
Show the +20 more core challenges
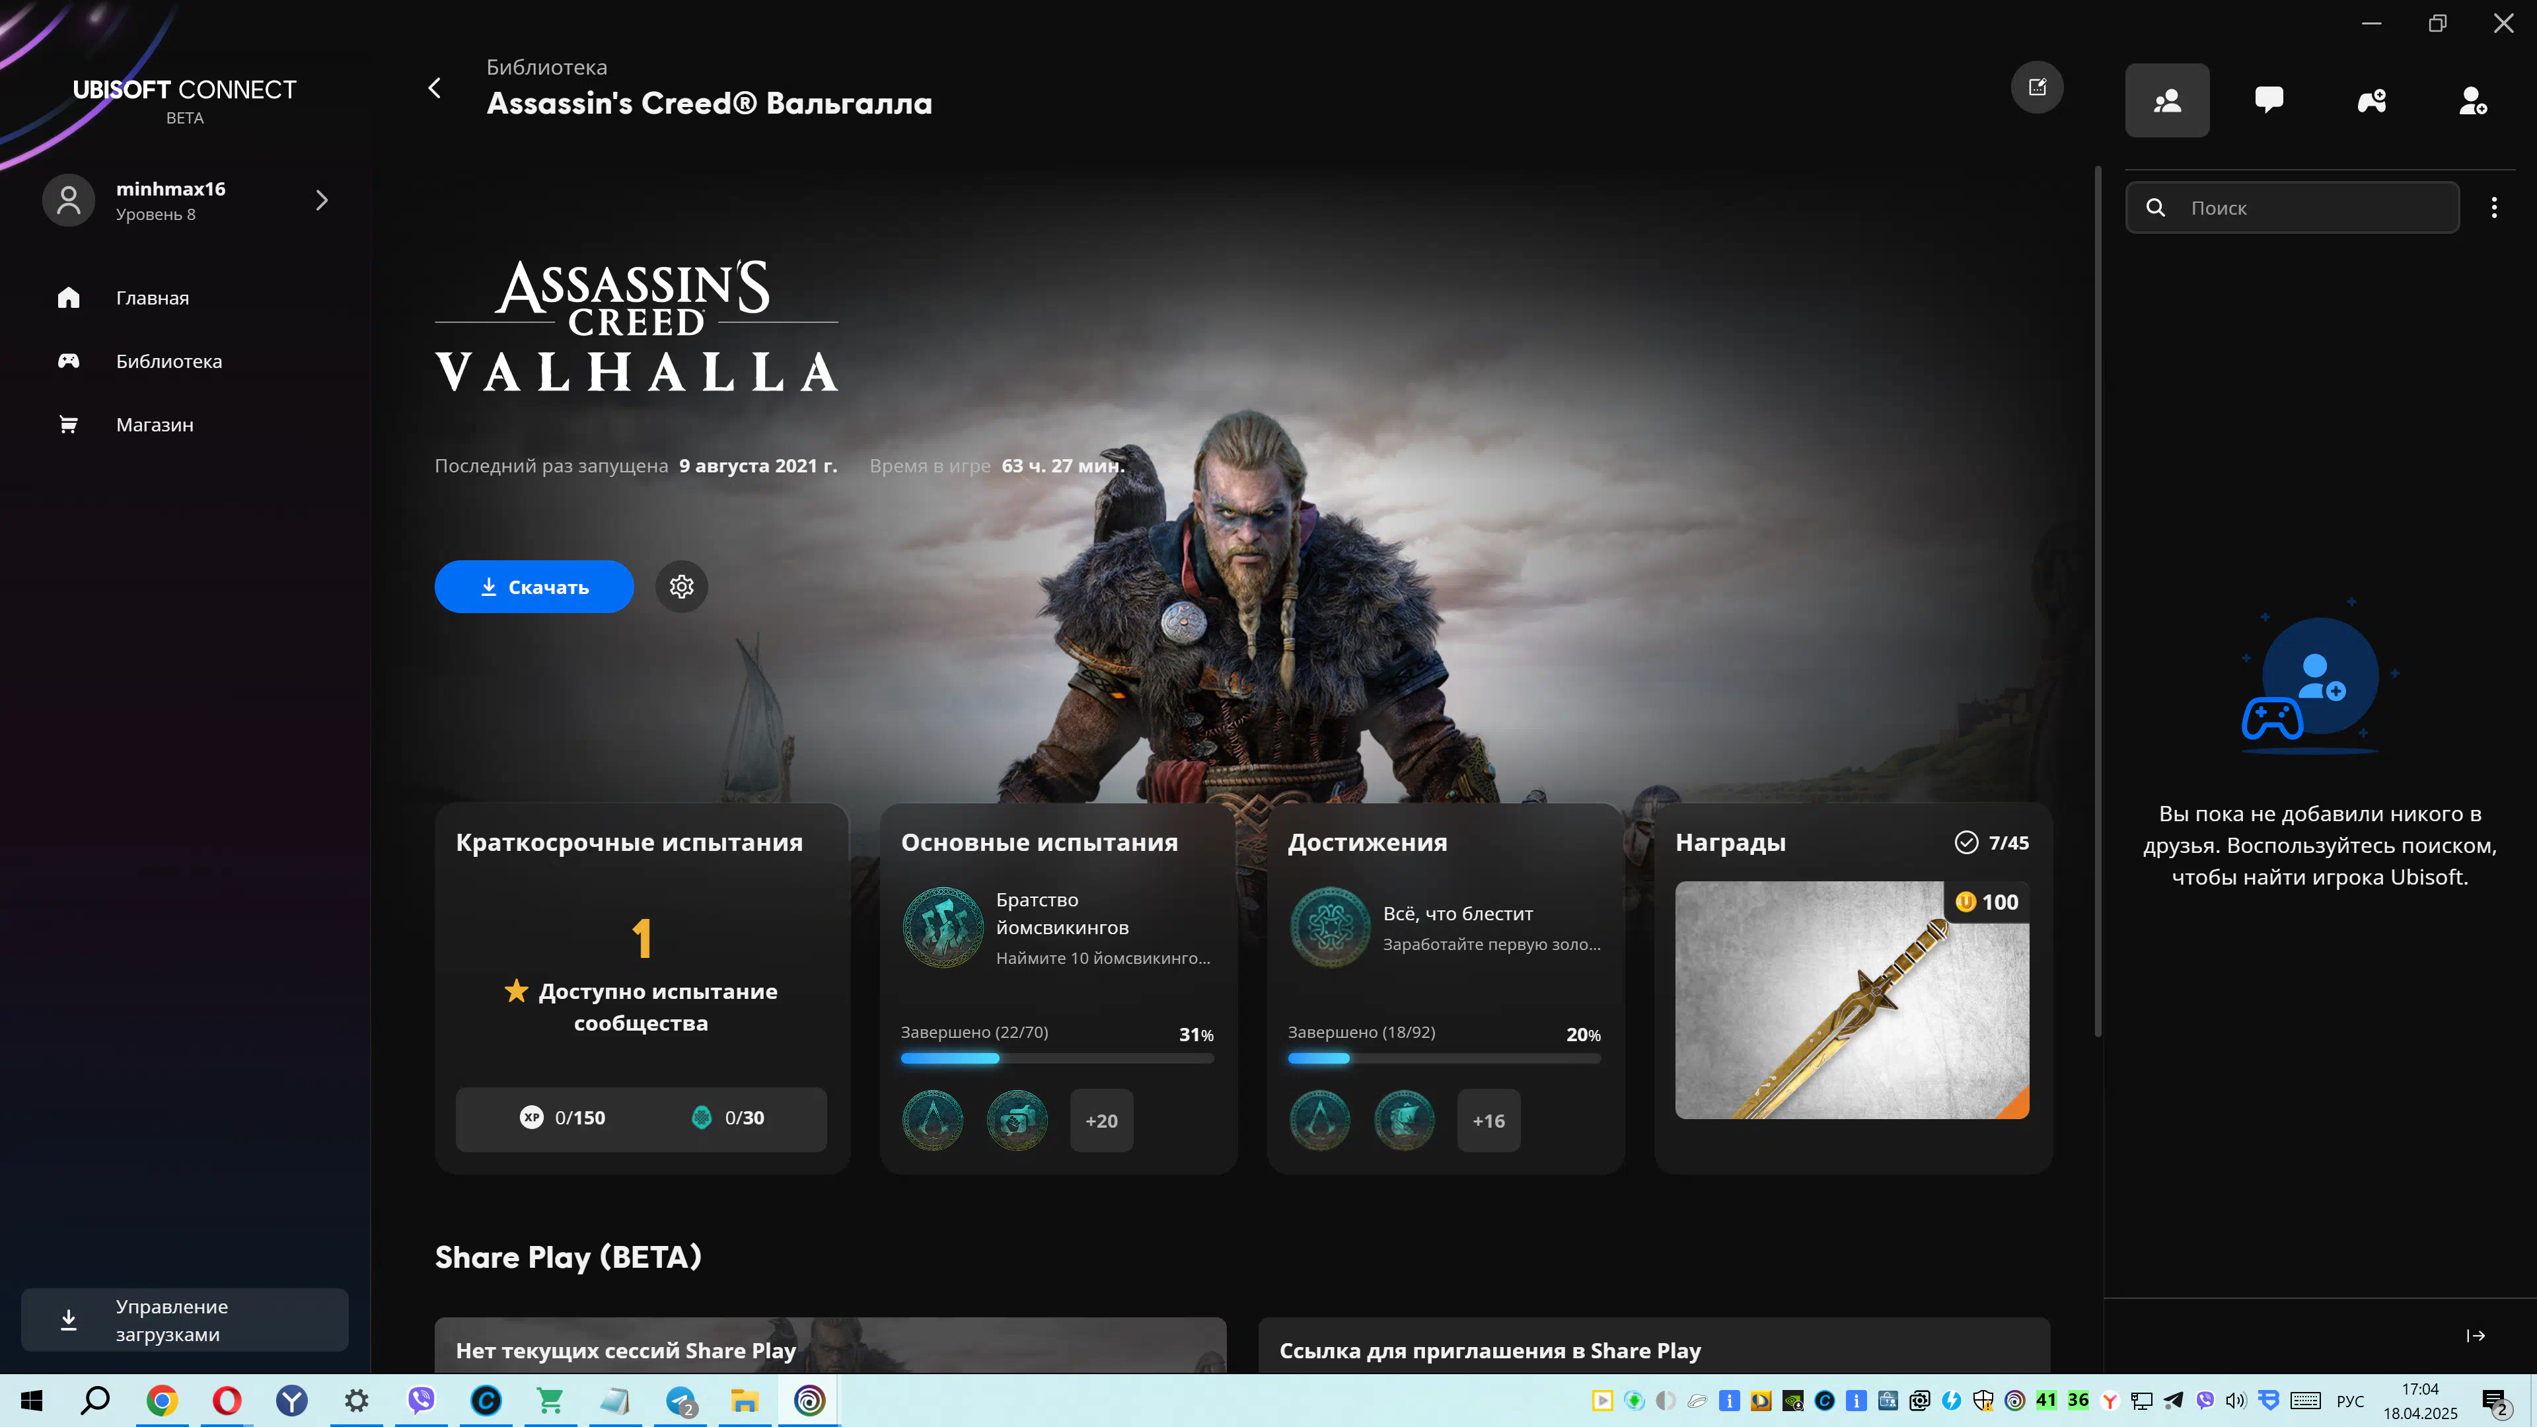[1101, 1120]
